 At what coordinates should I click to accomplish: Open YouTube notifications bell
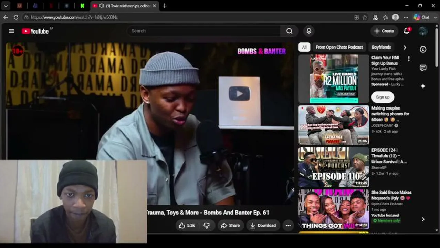coord(407,31)
